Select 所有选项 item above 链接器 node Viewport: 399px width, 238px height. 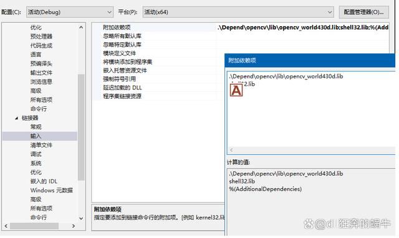pos(41,99)
